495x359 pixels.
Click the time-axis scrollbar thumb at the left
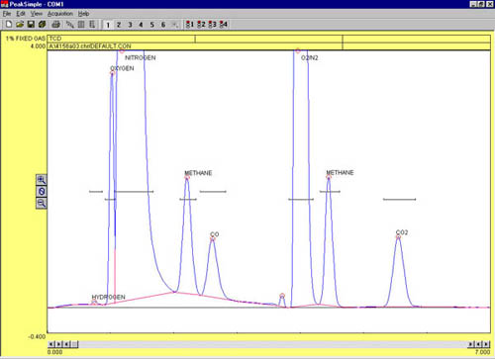click(x=75, y=344)
